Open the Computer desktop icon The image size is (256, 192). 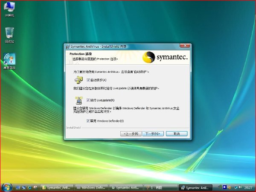[x=9, y=9]
